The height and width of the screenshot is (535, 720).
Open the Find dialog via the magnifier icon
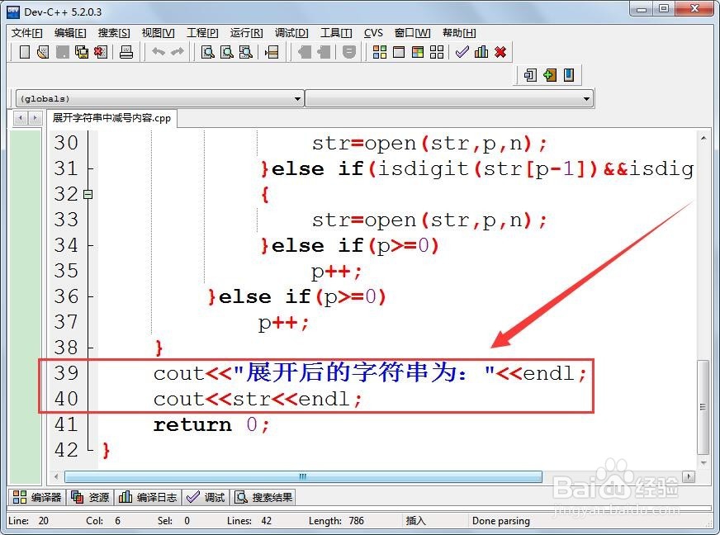click(x=206, y=52)
